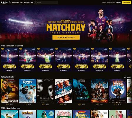Open the Copito de Nieve movie poster
This screenshot has width=132, height=118.
tap(28, 91)
